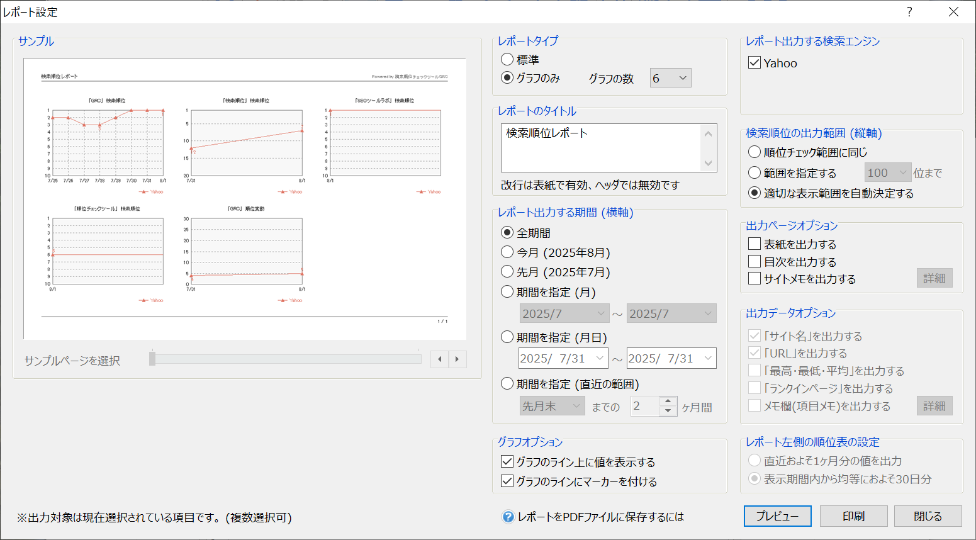
Task: Uncheck the Yahoo search engine checkbox
Action: [x=754, y=63]
